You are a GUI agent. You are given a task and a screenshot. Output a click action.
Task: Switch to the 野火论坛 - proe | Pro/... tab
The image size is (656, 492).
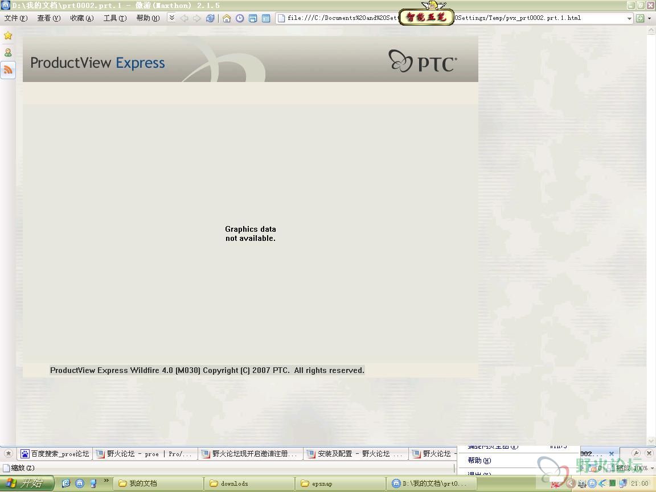pyautogui.click(x=145, y=454)
